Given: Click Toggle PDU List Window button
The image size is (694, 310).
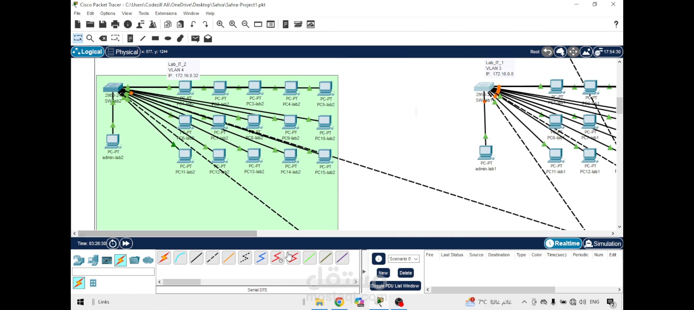Looking at the screenshot, I should 395,286.
